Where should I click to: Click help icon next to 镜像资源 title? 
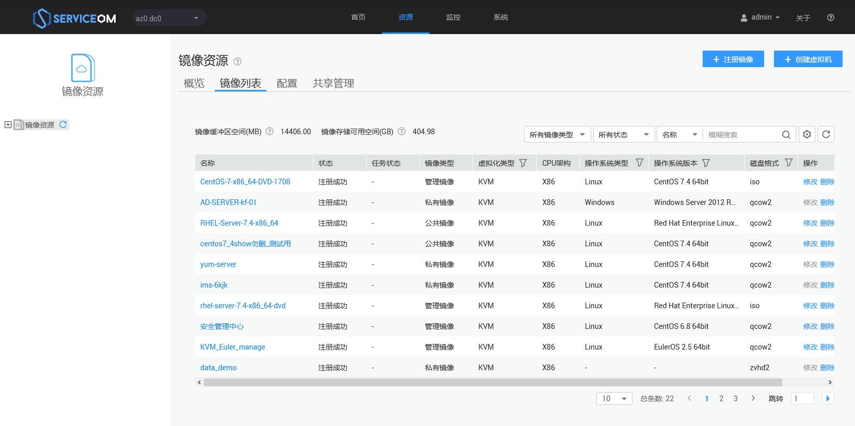pos(237,61)
